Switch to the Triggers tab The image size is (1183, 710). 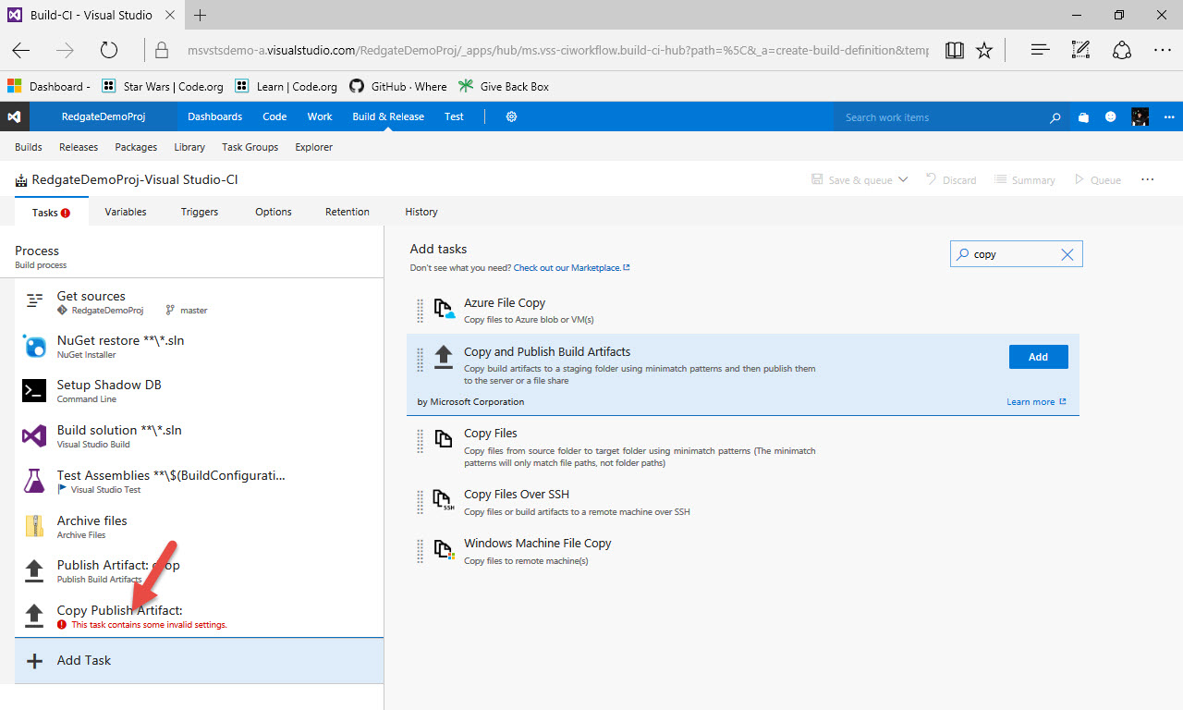pos(200,212)
